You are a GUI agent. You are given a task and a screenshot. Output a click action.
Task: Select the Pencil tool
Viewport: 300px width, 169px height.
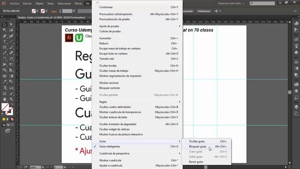pos(5,53)
